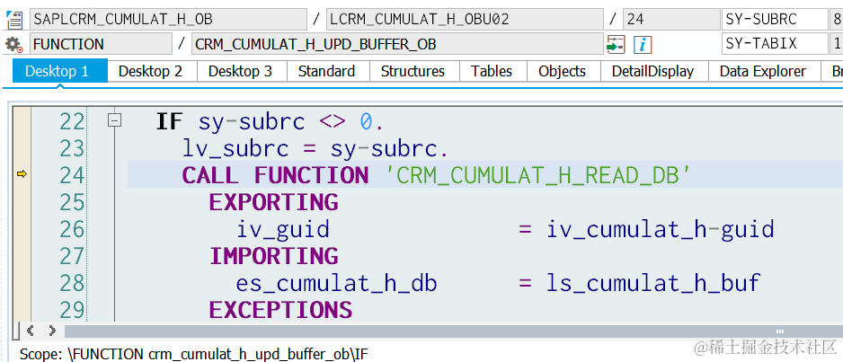This screenshot has height=362, width=843.
Task: Go to the Structures tab
Action: coord(413,72)
